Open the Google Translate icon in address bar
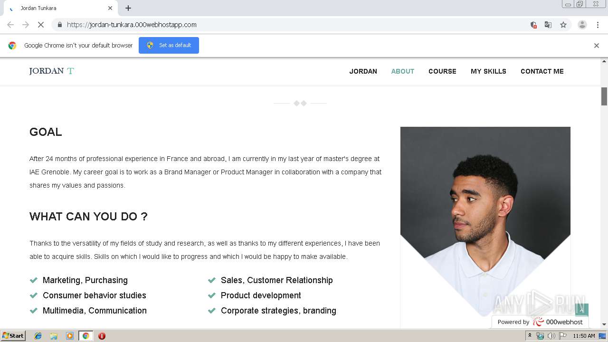The height and width of the screenshot is (342, 608). point(548,25)
